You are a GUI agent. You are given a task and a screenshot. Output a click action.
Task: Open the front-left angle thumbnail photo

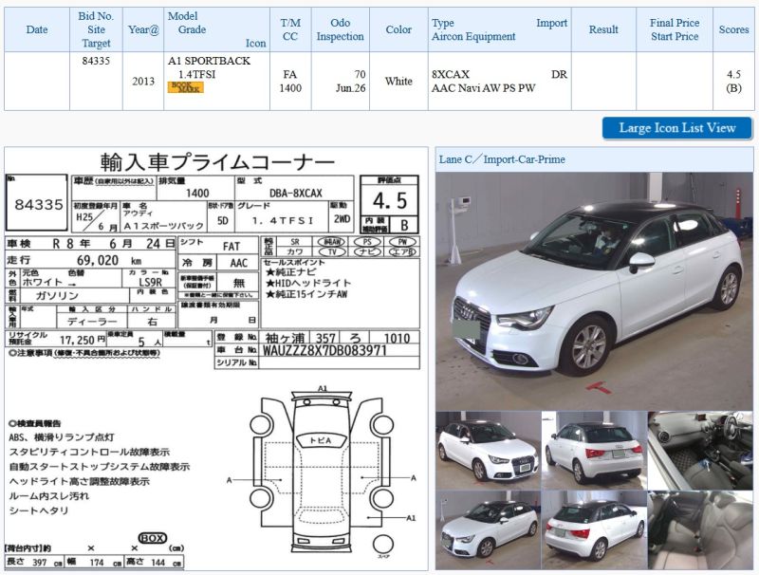tap(488, 451)
